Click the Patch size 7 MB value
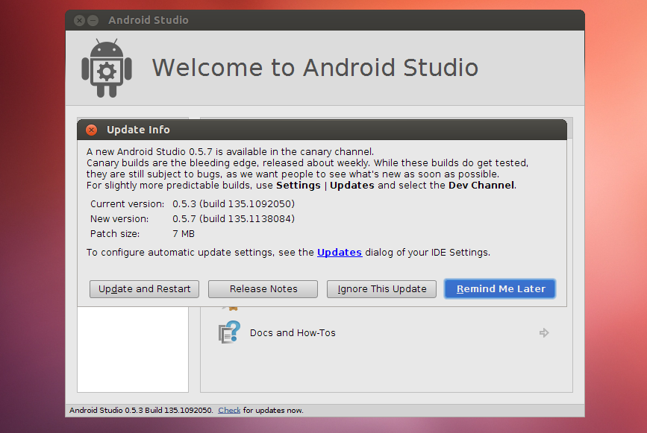The height and width of the screenshot is (433, 647). click(184, 233)
